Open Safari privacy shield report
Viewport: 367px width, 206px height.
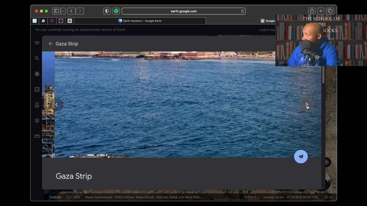click(107, 11)
